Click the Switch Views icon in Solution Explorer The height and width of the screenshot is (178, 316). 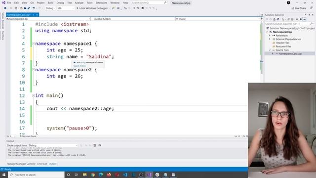[278, 19]
